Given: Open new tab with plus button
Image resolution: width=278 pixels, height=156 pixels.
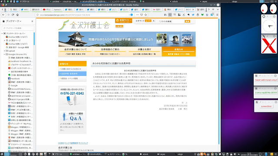Looking at the screenshot, I should (213, 10).
